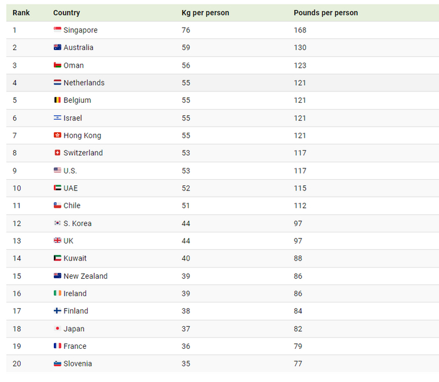439x382 pixels.
Task: Click the S. Korea flag icon
Action: click(57, 224)
